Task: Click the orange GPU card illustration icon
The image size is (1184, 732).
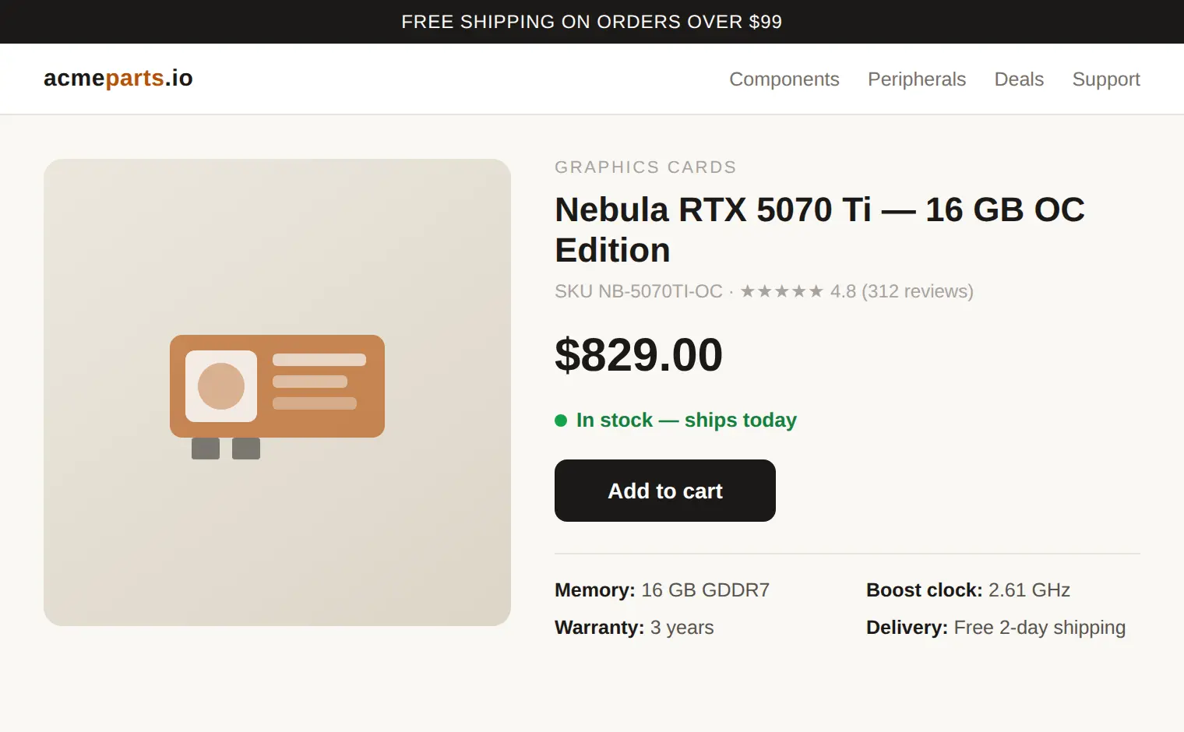Action: [277, 396]
